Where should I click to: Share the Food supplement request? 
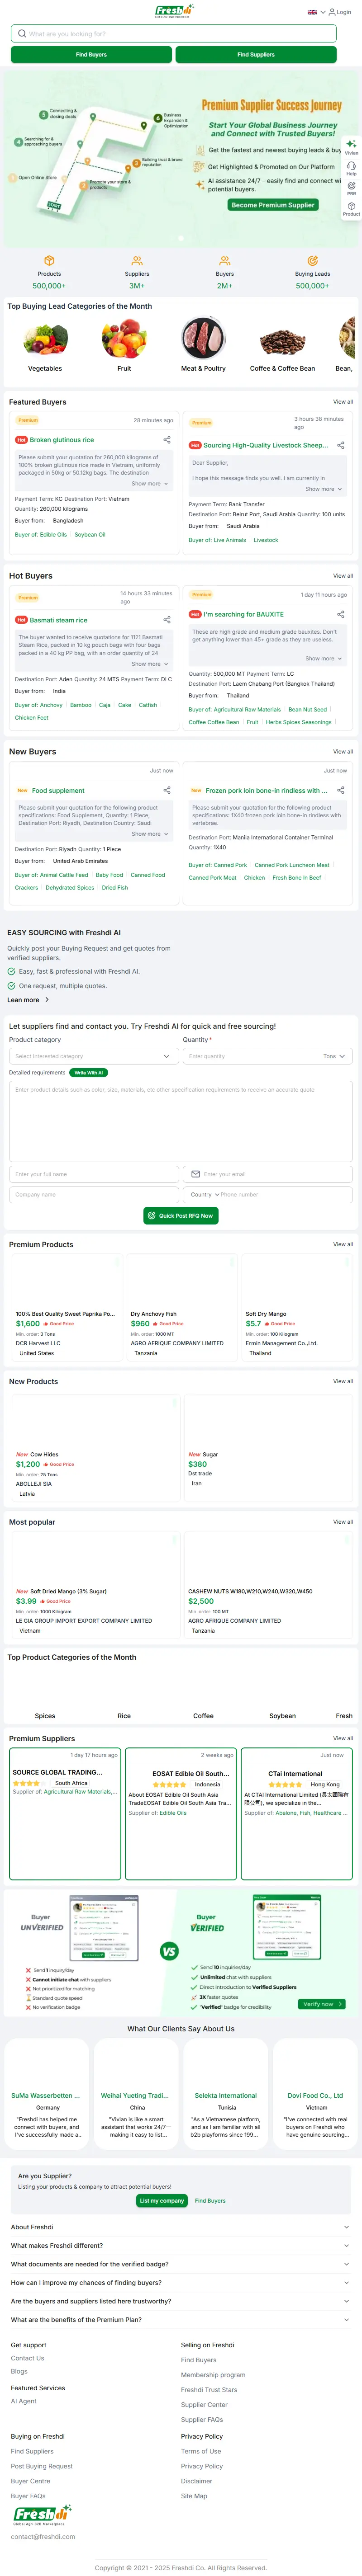(167, 790)
